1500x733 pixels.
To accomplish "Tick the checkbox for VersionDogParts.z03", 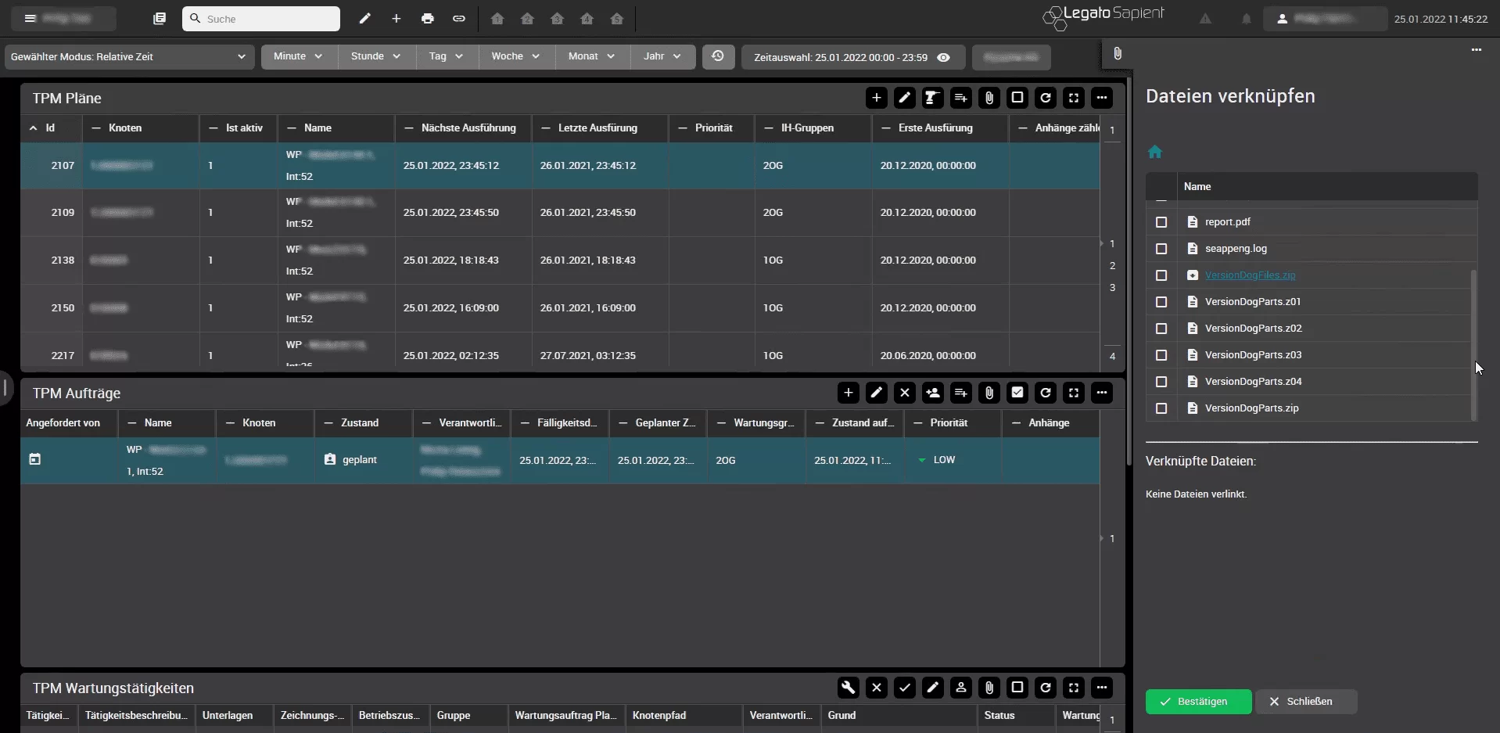I will coord(1161,355).
